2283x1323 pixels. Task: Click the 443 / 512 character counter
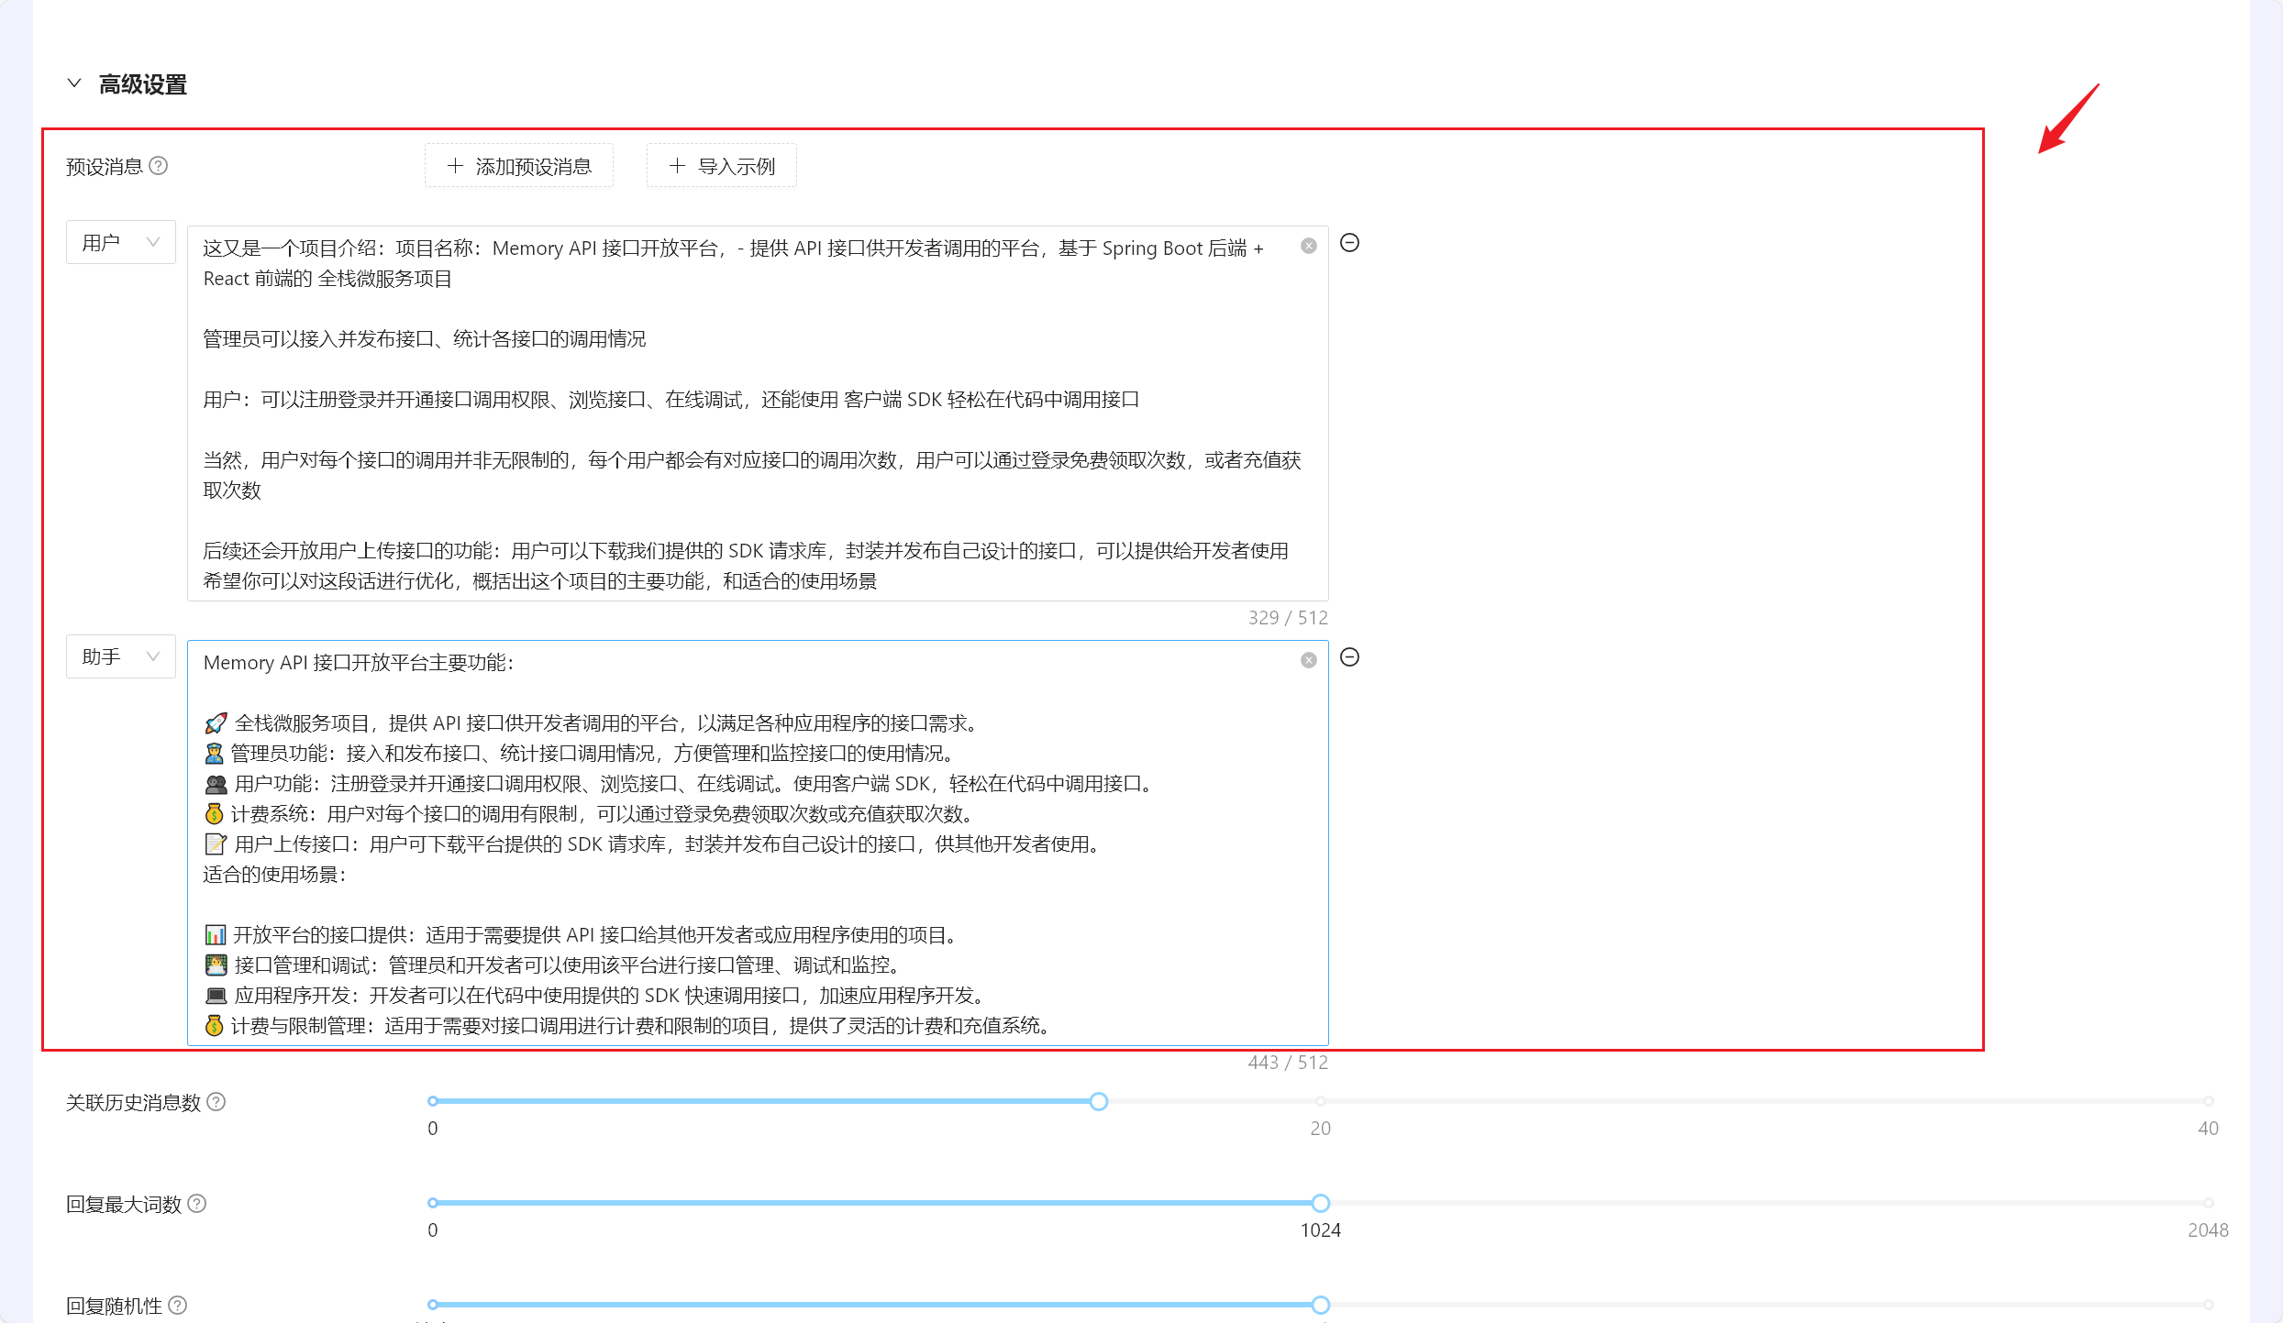click(1288, 1063)
